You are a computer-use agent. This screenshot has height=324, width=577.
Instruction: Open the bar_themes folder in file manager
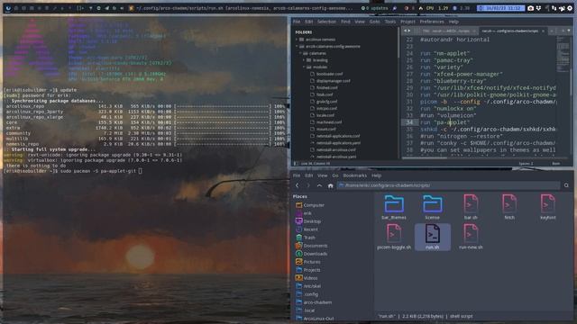click(x=394, y=207)
